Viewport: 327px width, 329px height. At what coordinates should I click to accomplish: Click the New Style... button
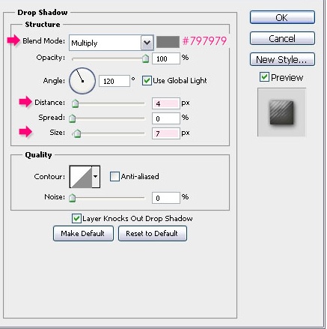(x=282, y=59)
